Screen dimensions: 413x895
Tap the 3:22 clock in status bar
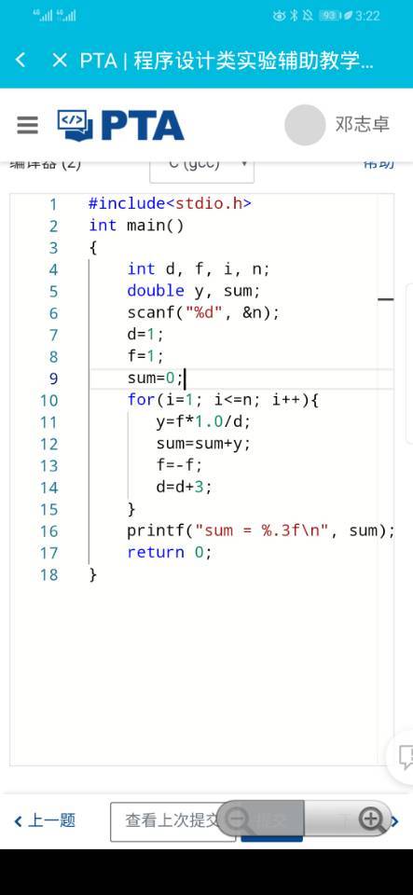point(366,16)
